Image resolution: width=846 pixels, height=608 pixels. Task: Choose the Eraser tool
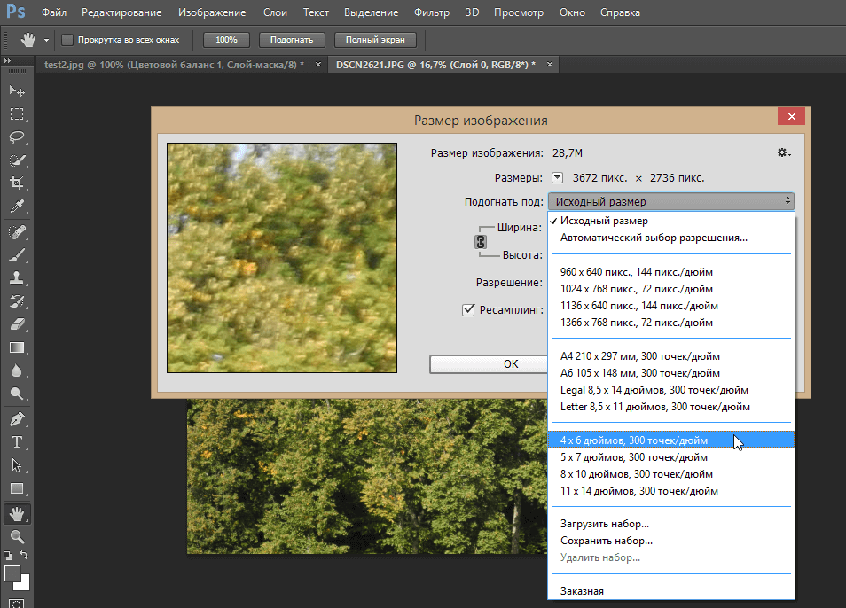(16, 324)
